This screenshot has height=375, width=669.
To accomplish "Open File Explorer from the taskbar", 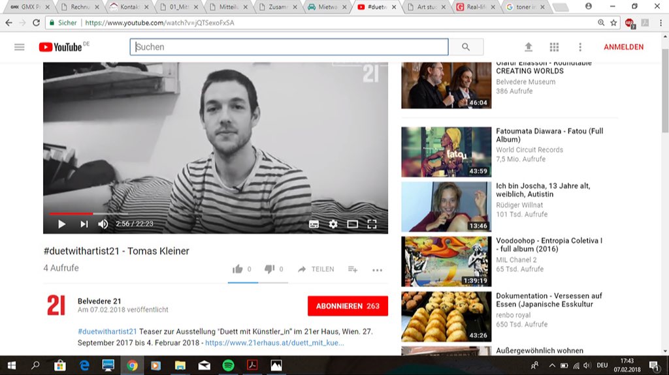I will point(180,365).
